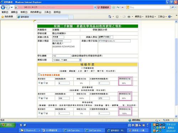Image resolution: width=178 pixels, height=133 pixels.
Task: Go forward with the Forward arrow button
Action: pos(8,7)
